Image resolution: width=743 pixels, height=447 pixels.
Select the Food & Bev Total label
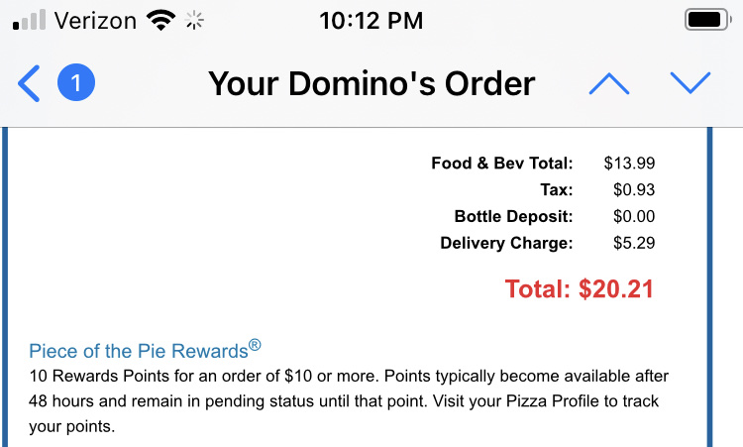pyautogui.click(x=501, y=164)
